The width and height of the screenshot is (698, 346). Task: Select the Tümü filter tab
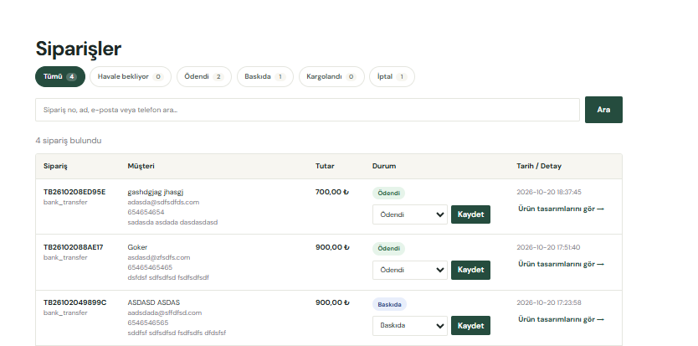point(60,77)
